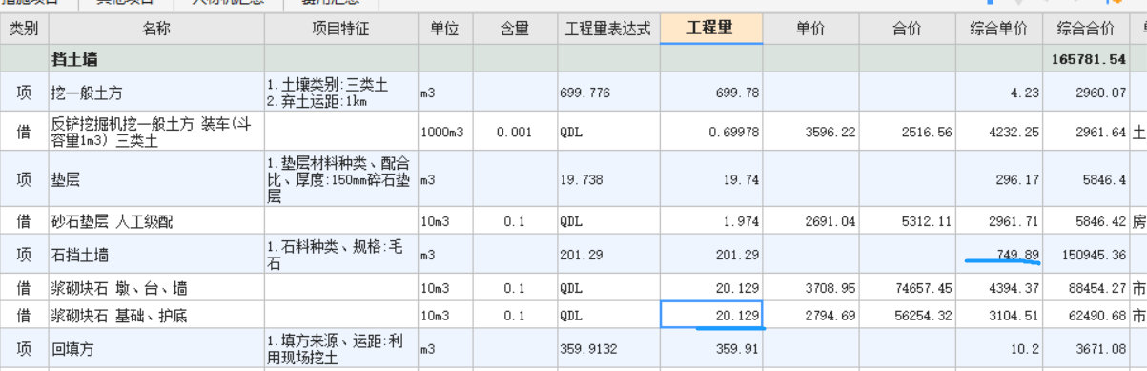Click the 0.001 content cell
1147x371 pixels.
[x=515, y=132]
